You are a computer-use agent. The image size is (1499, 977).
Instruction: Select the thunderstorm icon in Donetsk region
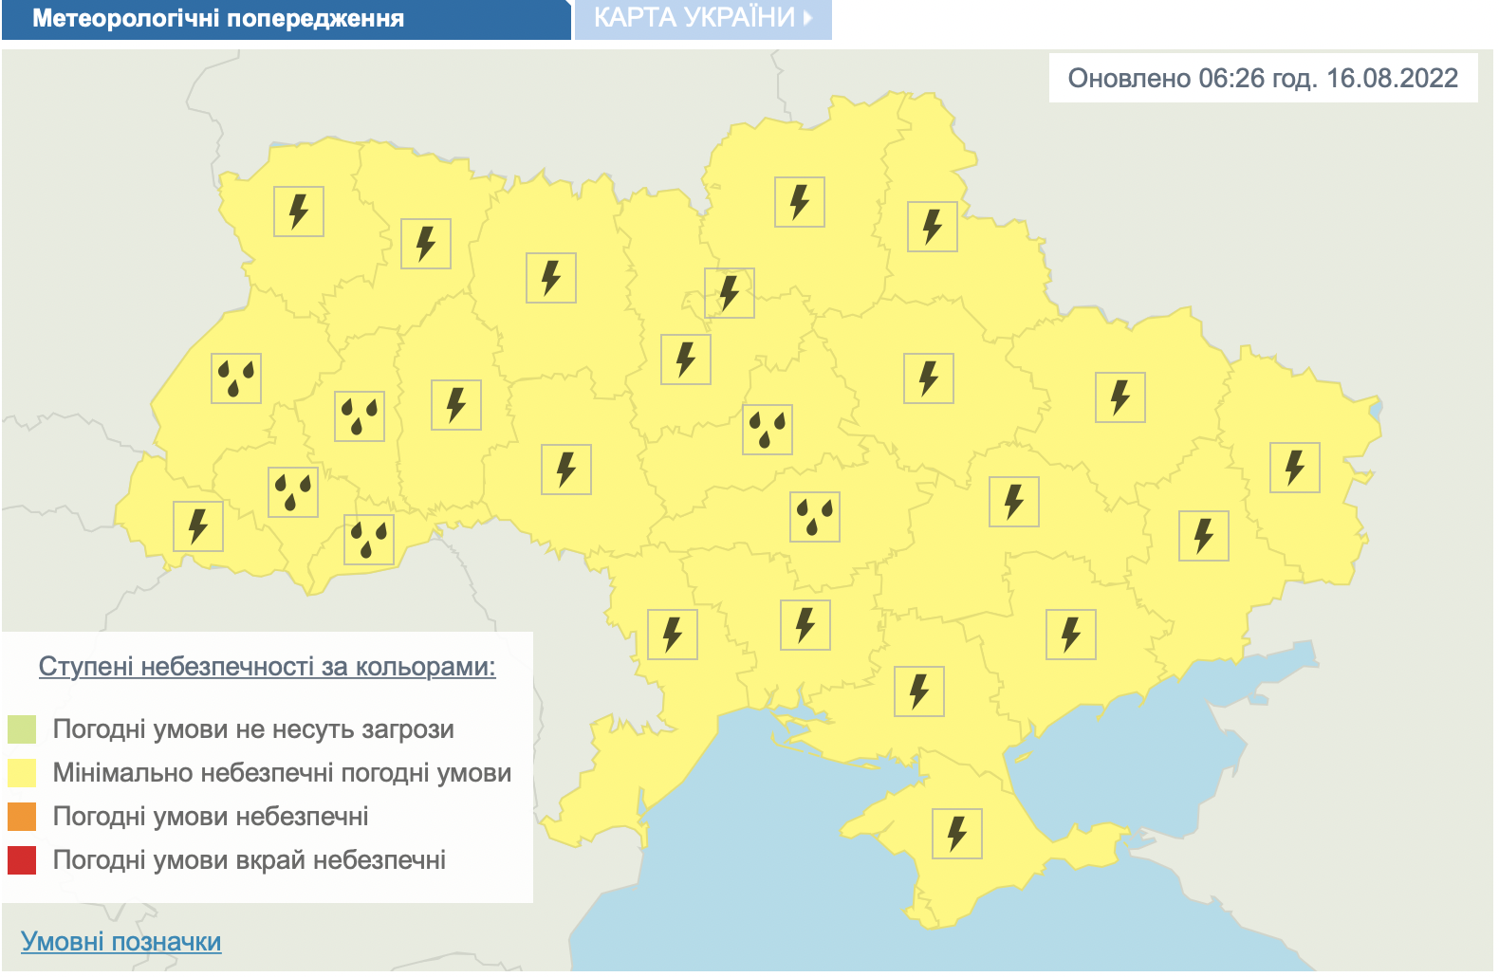(x=1203, y=536)
